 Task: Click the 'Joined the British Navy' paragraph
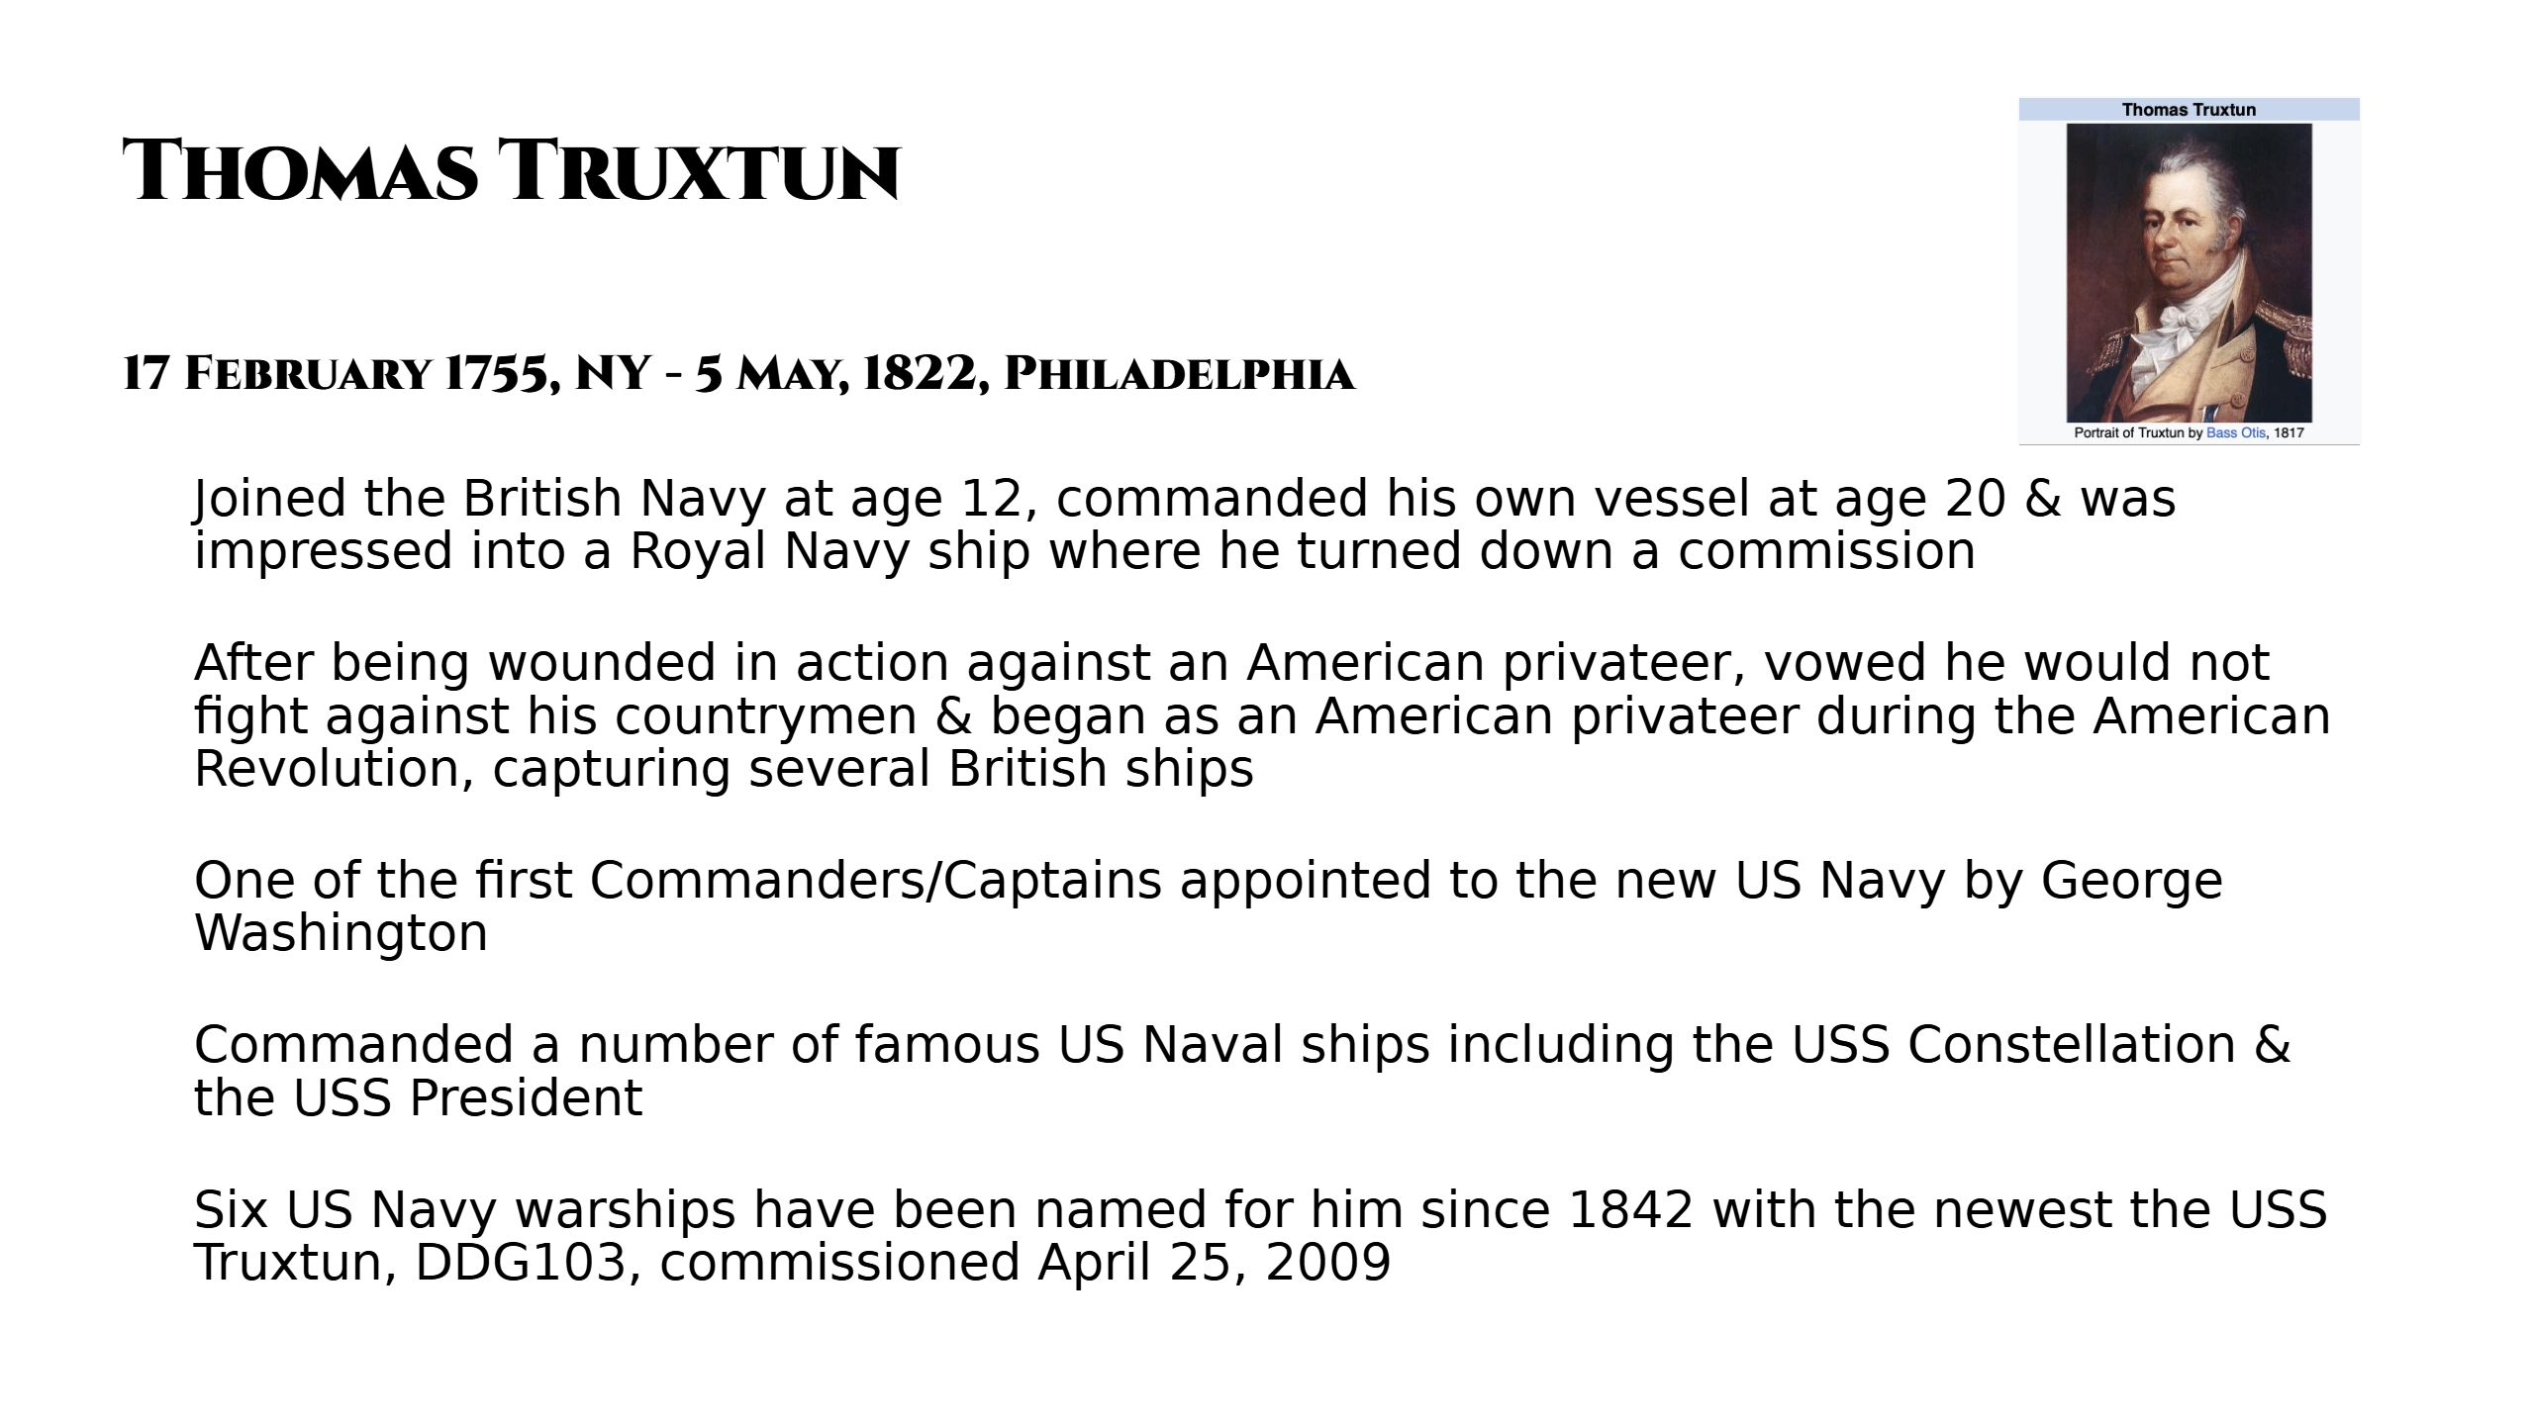point(1184,524)
